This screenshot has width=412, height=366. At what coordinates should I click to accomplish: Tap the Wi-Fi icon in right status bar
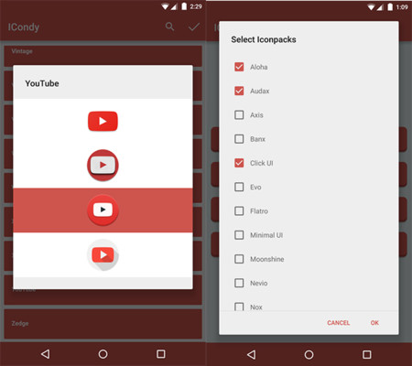(371, 7)
